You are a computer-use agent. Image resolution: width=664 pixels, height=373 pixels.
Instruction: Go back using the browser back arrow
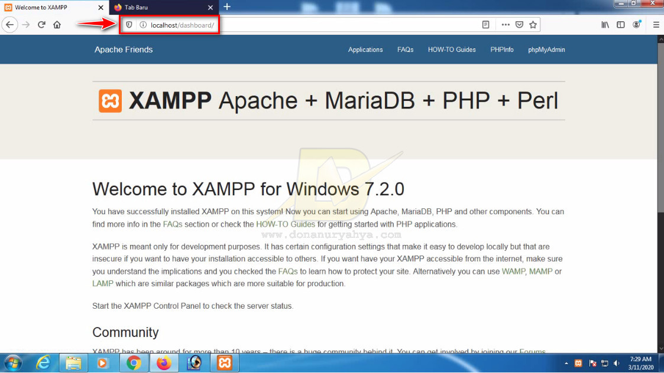point(9,25)
